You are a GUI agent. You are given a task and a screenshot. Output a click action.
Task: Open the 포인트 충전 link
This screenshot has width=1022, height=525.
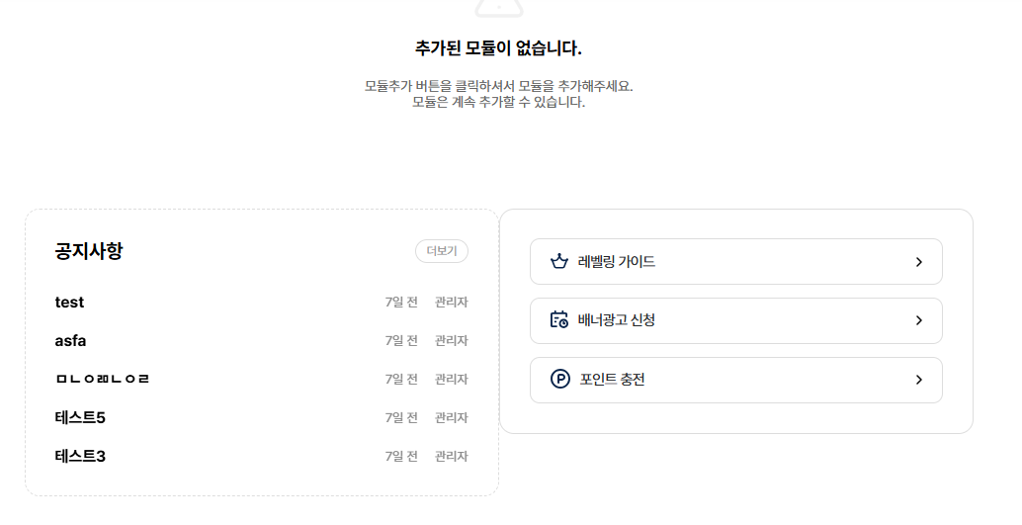pyautogui.click(x=736, y=380)
